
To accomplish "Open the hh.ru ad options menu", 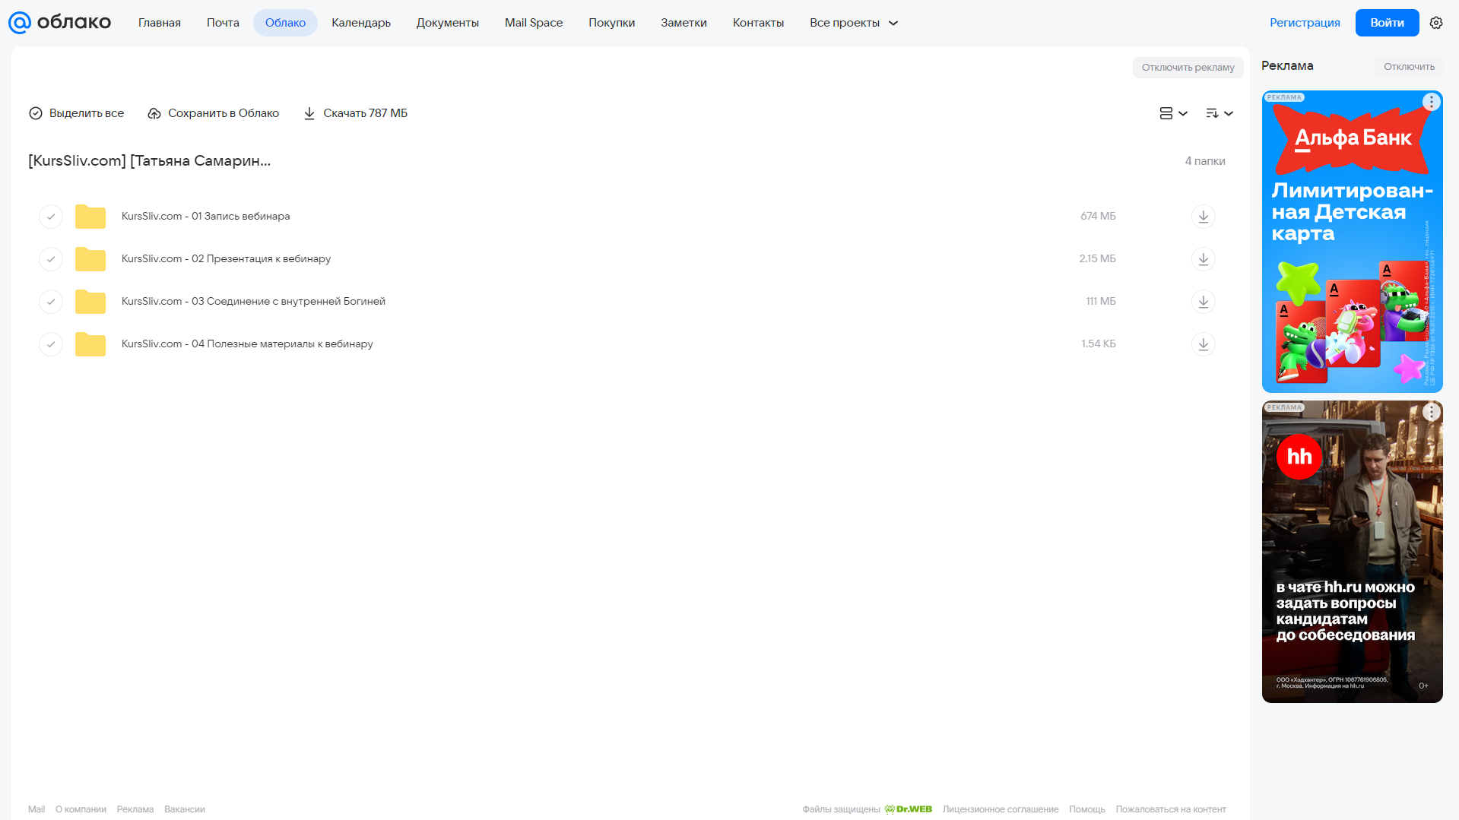I will click(x=1432, y=412).
